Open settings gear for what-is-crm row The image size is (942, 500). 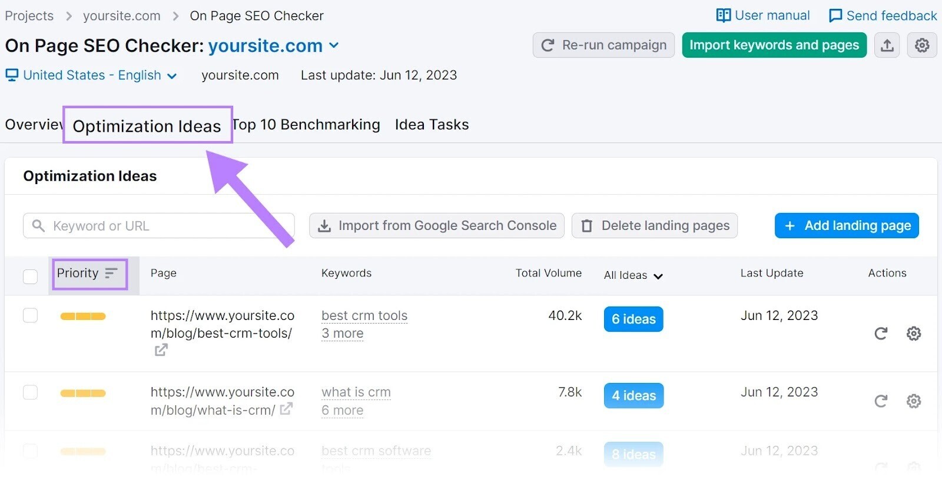pos(914,401)
